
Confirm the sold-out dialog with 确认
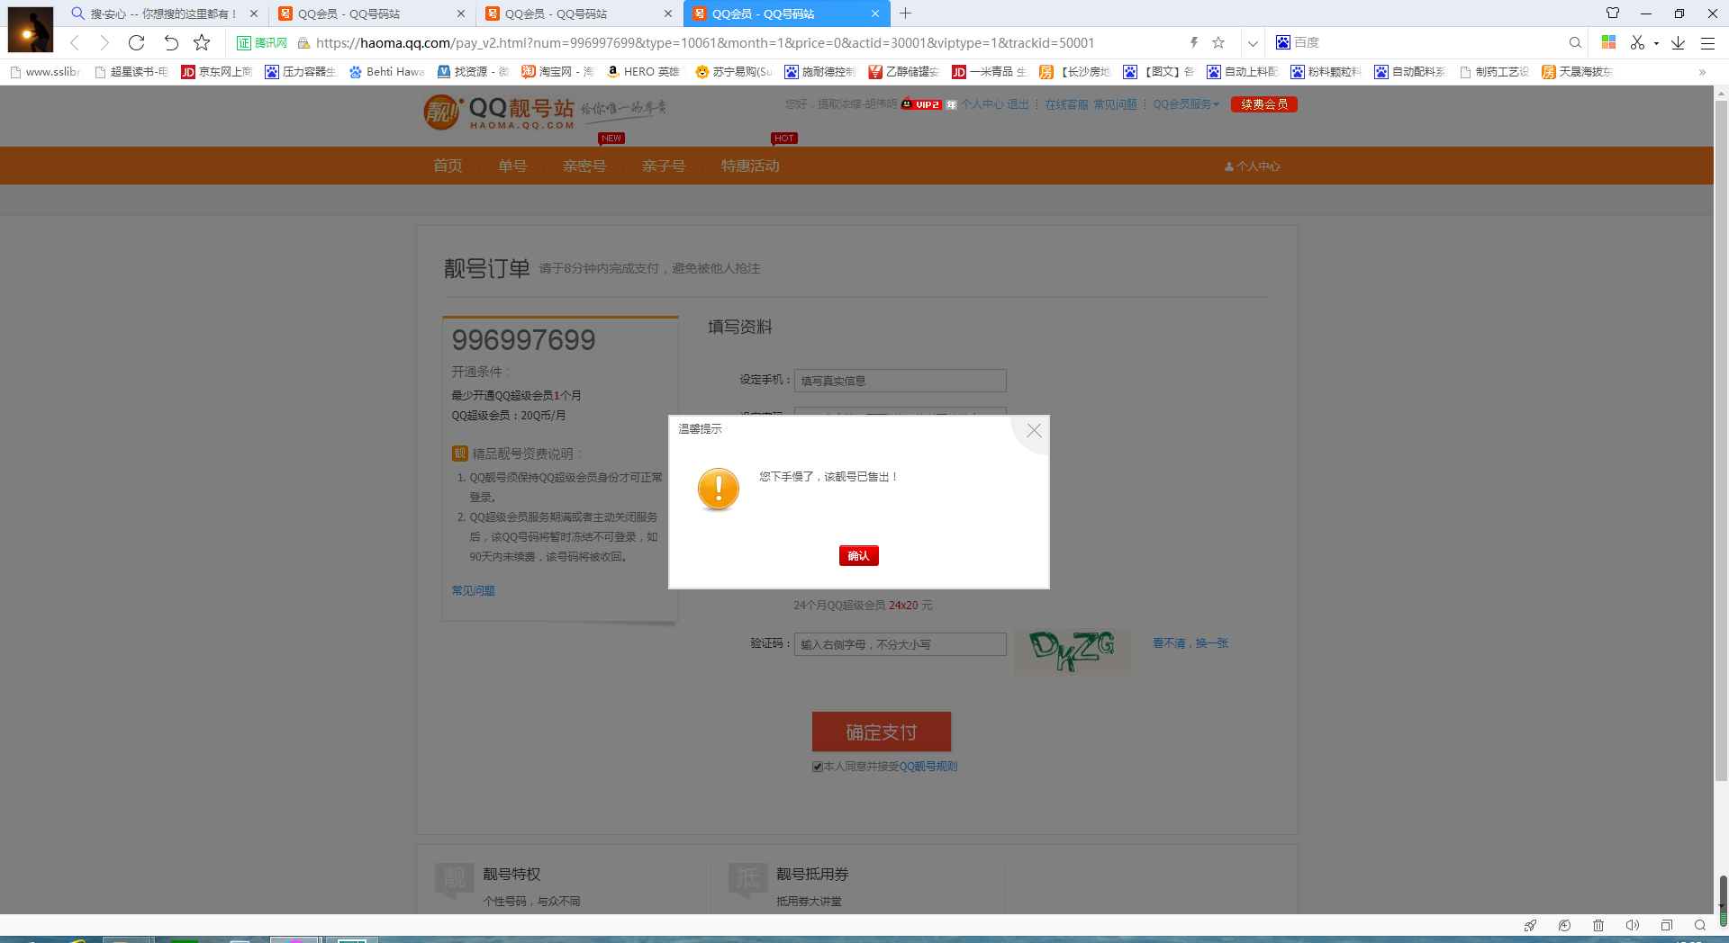[x=858, y=556]
